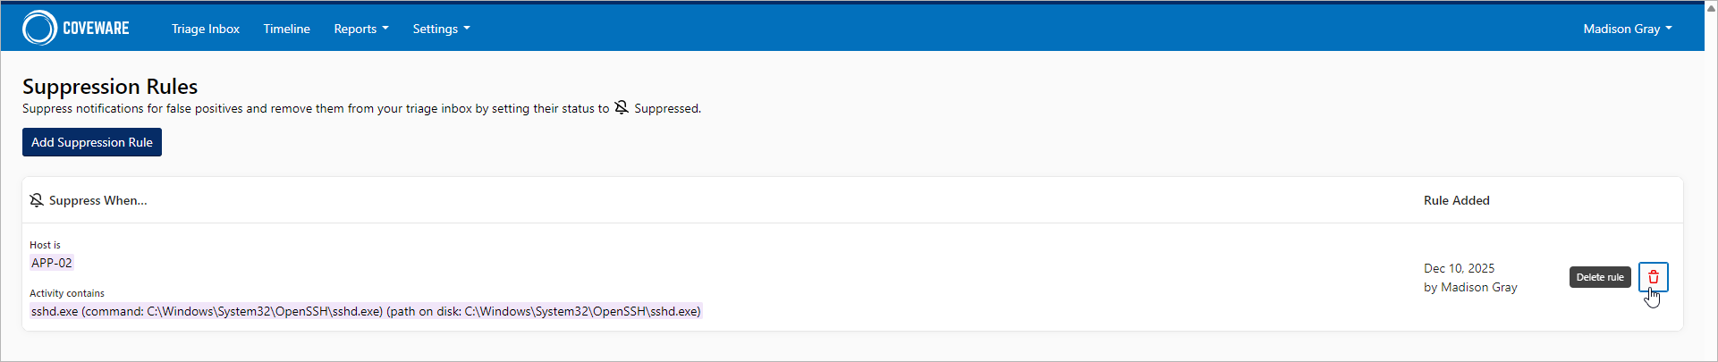Screen dimensions: 1718x362
Task: Click the muted bell icon beside Suppress When
Action: 37,200
